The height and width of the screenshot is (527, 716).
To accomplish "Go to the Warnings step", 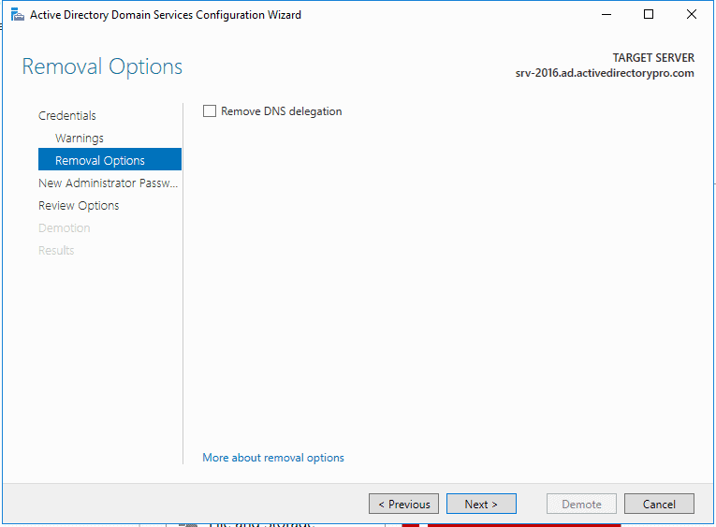I will [80, 138].
